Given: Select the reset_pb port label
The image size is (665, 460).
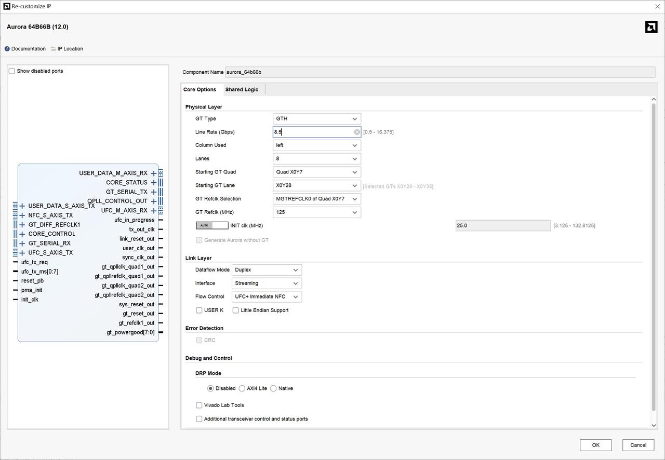Looking at the screenshot, I should (x=32, y=281).
